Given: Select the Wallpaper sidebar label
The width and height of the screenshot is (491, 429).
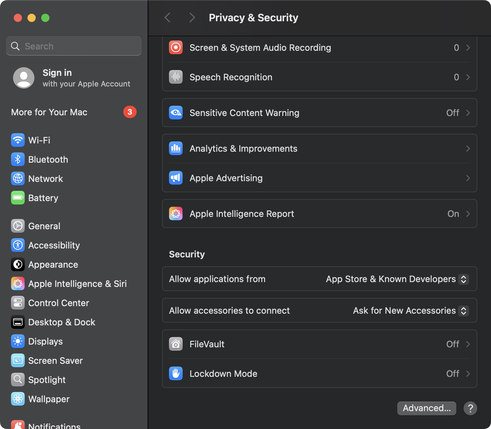Looking at the screenshot, I should (x=49, y=399).
